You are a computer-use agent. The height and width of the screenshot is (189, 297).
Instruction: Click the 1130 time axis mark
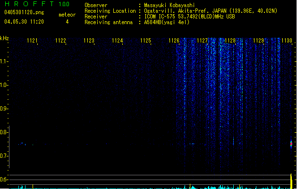(x=287, y=41)
